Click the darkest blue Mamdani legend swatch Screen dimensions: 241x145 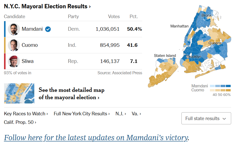228,86
